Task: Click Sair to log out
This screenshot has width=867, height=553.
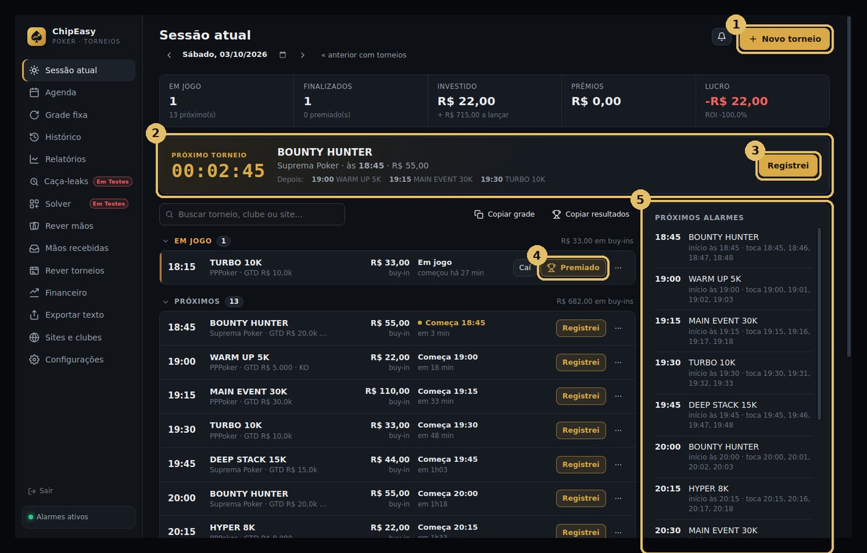Action: (41, 490)
